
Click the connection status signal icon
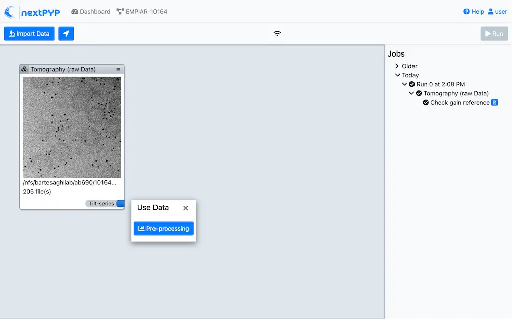(x=277, y=33)
